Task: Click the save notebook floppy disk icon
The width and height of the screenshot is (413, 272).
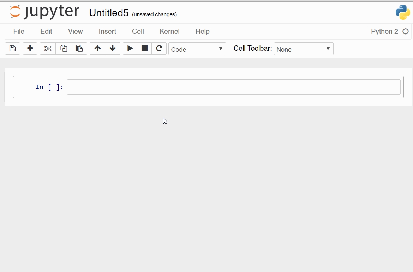Action: (12, 49)
